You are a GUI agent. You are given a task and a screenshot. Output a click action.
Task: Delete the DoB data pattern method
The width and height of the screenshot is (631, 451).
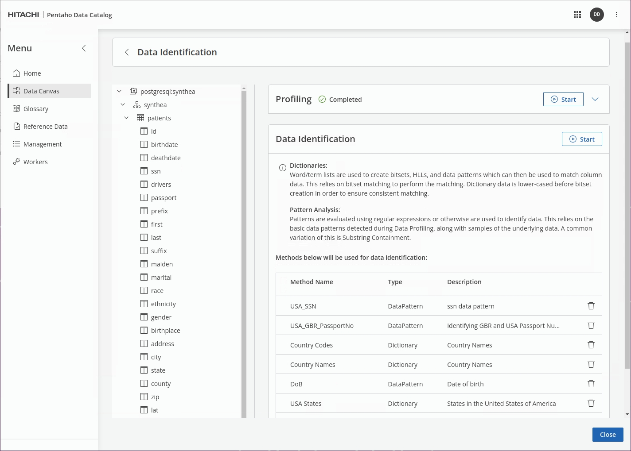click(591, 384)
